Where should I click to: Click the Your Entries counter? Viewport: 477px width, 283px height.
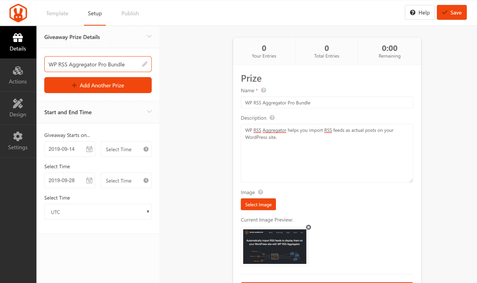264,51
